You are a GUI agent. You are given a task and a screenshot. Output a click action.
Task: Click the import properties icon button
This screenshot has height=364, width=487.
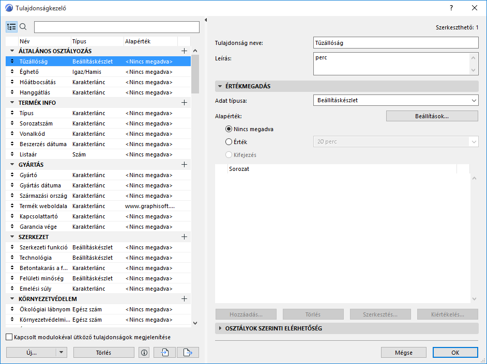point(164,353)
